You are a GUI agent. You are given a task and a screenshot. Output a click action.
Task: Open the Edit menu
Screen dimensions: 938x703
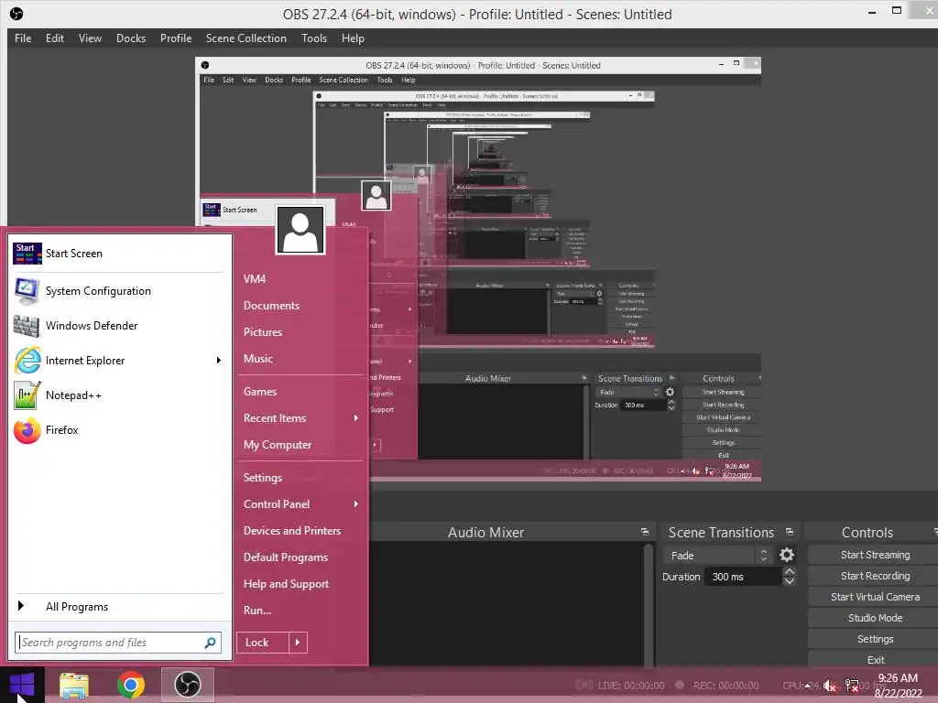coord(54,38)
